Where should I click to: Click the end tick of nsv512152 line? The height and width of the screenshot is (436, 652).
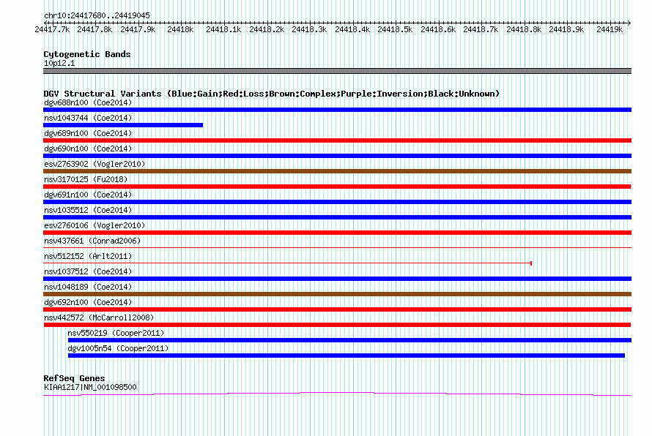click(531, 263)
